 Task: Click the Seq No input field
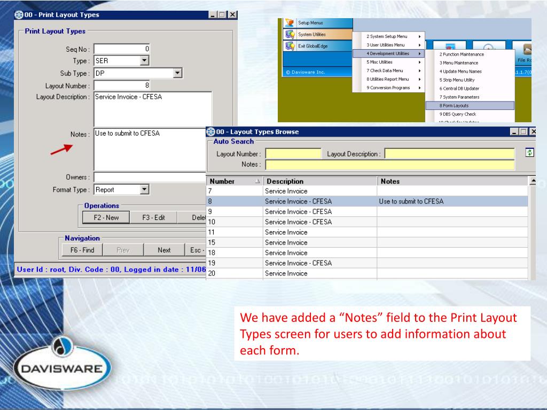click(x=122, y=49)
